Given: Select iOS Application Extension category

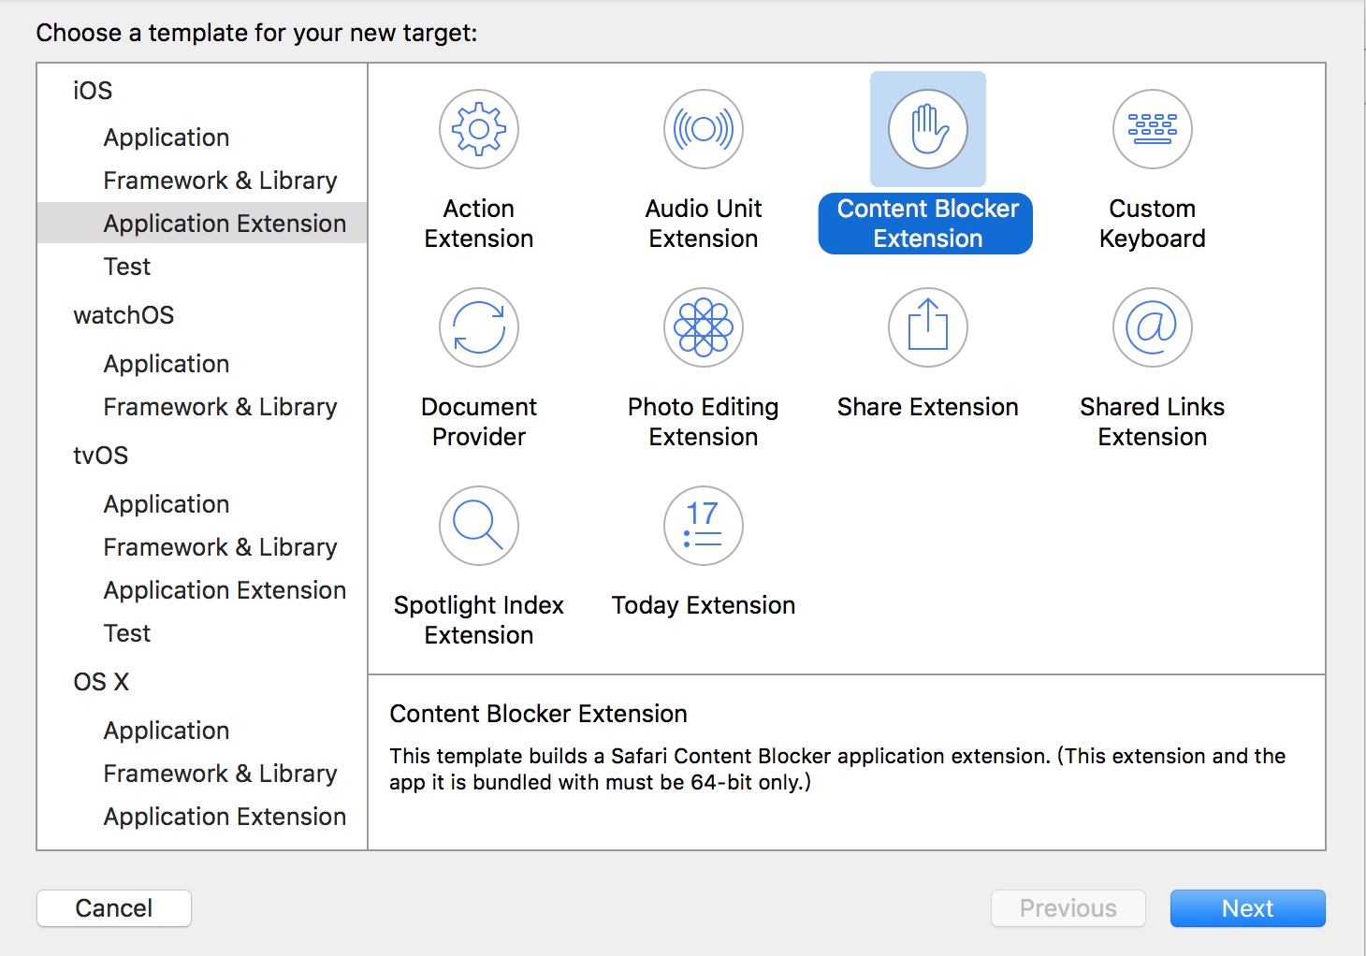Looking at the screenshot, I should tap(202, 224).
